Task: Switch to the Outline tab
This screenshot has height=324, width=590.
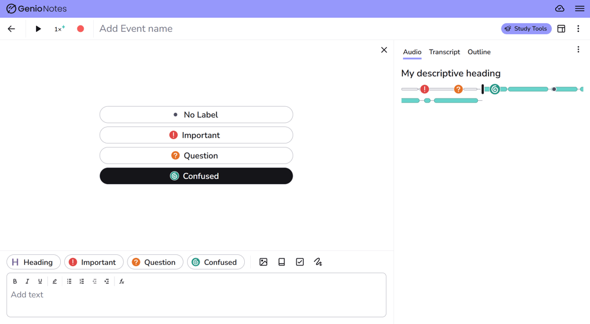Action: point(479,52)
